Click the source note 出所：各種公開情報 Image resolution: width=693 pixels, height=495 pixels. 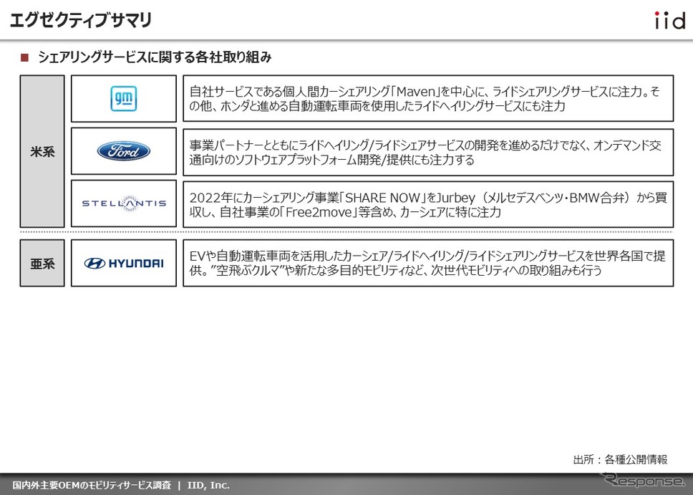(x=620, y=460)
